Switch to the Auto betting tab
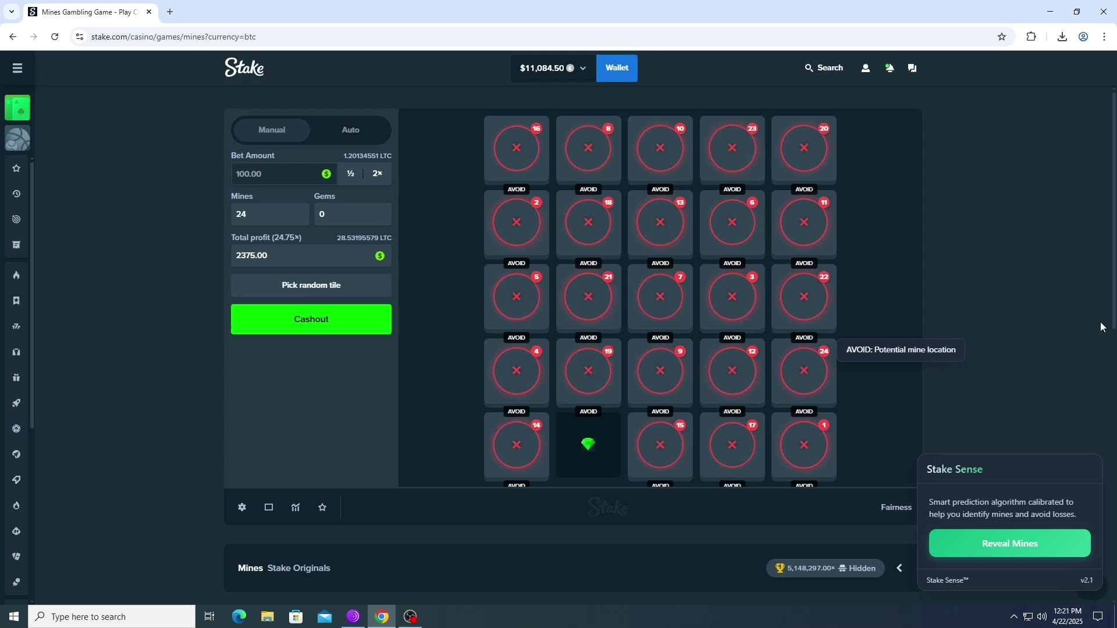This screenshot has height=628, width=1117. click(350, 130)
